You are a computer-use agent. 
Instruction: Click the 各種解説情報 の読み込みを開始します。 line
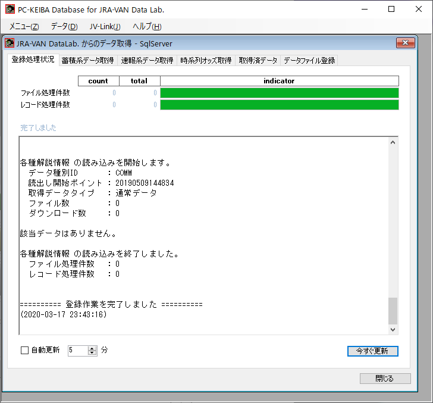(95, 163)
